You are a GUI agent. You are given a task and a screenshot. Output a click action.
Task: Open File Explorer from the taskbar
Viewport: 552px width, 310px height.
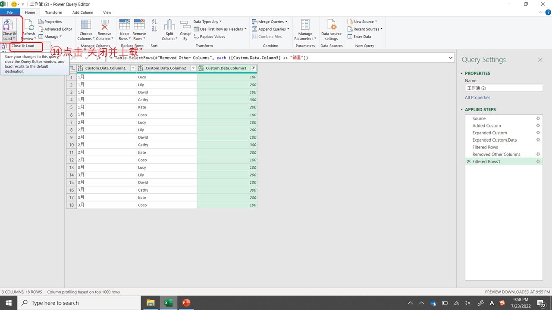click(151, 303)
